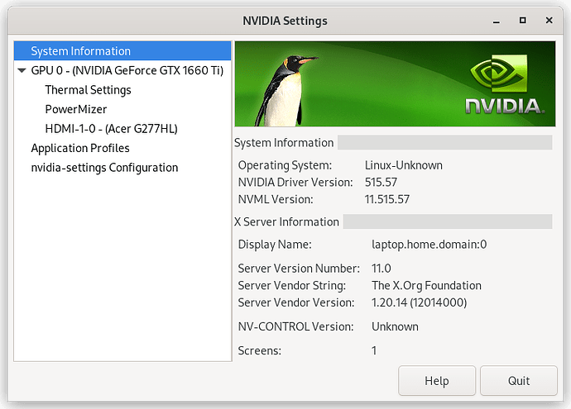
Task: Select HDMI-1-0 - (Acer G277HL) display
Action: 112,129
